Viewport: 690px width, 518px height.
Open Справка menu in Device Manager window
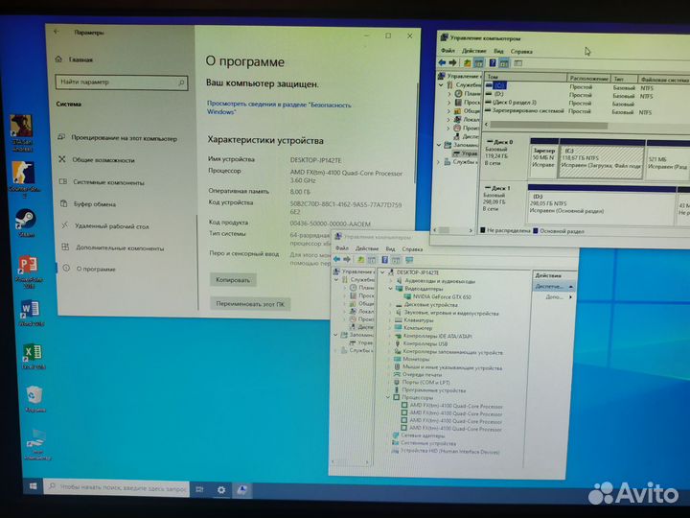click(412, 248)
